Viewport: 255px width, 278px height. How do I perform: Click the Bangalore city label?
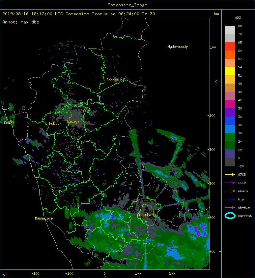pyautogui.click(x=146, y=214)
